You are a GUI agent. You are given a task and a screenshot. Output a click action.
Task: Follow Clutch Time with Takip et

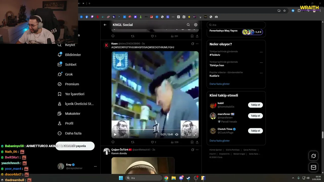point(255,131)
